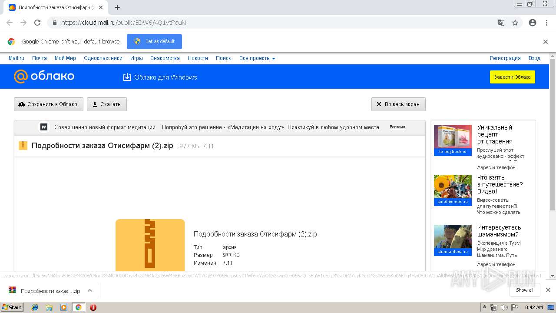Go back using the browser back arrow
The height and width of the screenshot is (313, 556).
[10, 23]
